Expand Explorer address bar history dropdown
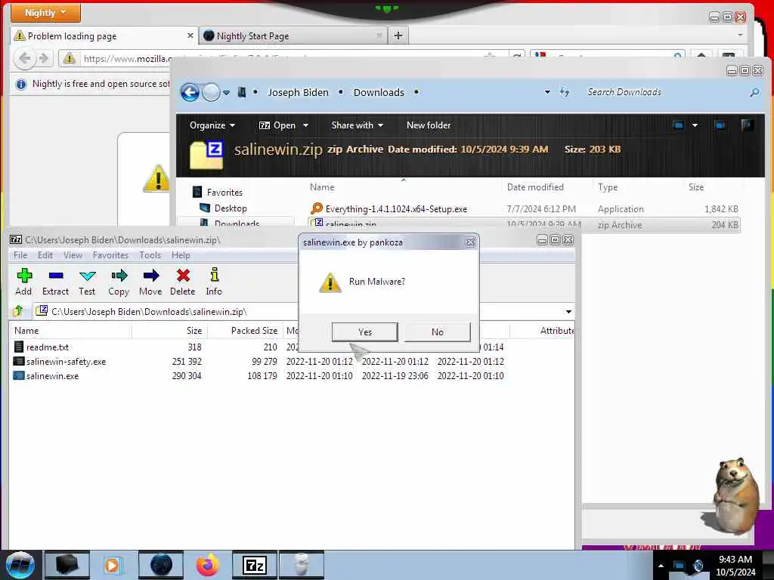This screenshot has width=774, height=580. [x=547, y=92]
